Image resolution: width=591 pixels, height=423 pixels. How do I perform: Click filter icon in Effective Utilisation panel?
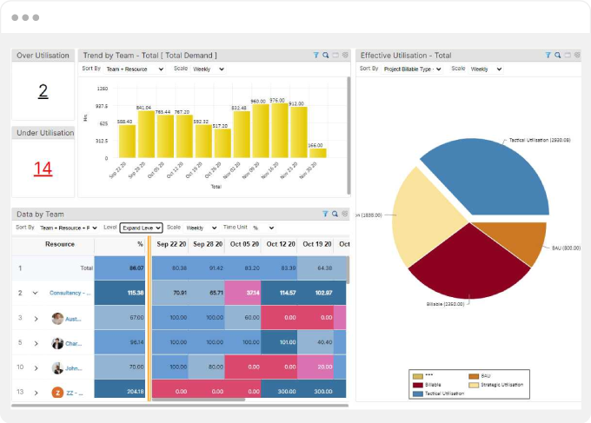(548, 56)
